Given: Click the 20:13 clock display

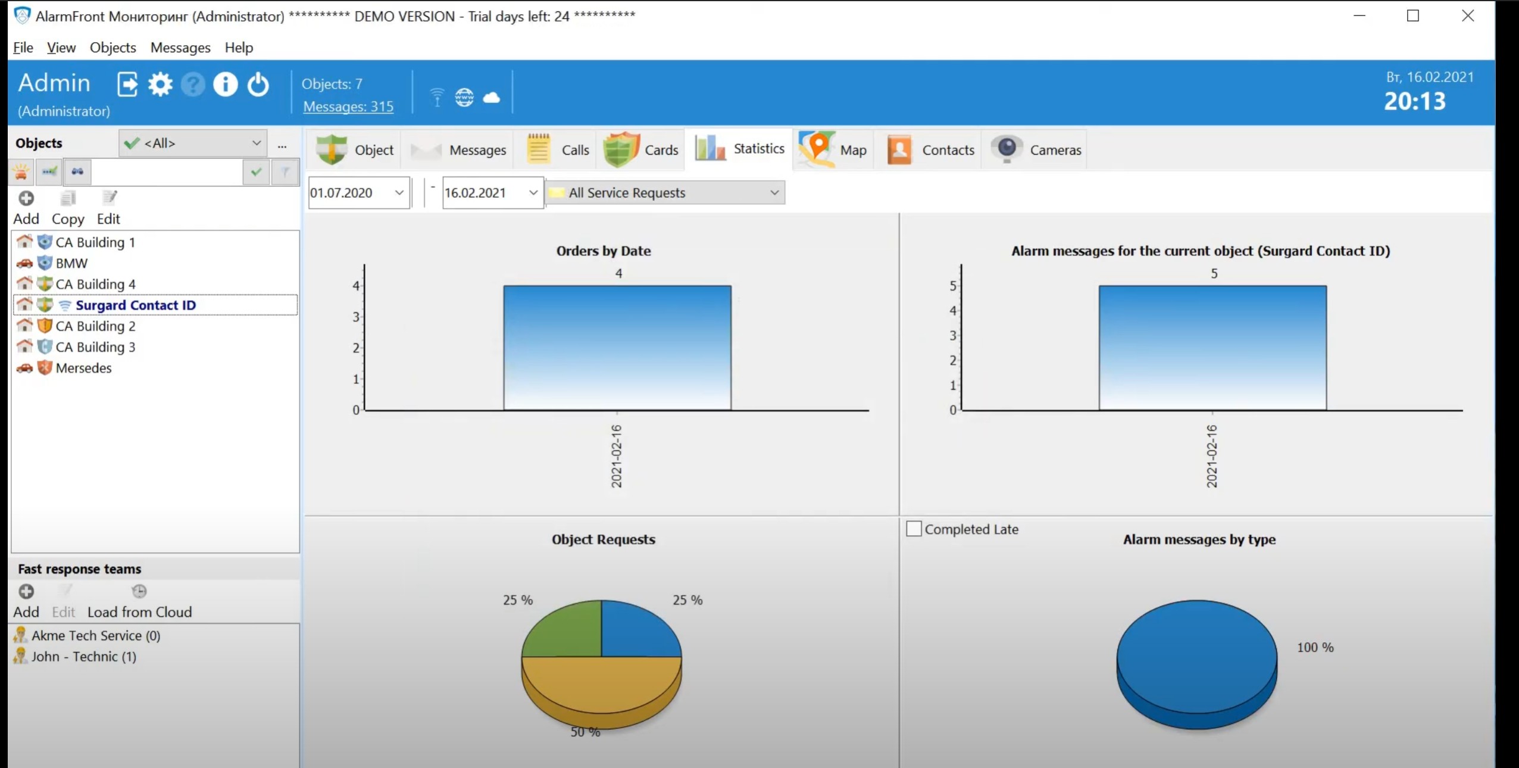Looking at the screenshot, I should click(1415, 101).
